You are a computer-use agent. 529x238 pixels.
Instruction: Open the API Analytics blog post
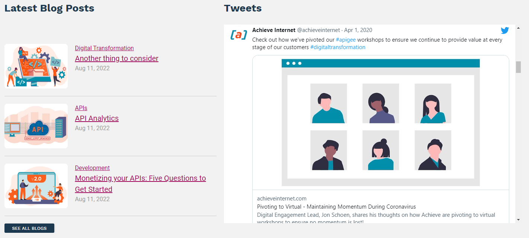coord(97,118)
